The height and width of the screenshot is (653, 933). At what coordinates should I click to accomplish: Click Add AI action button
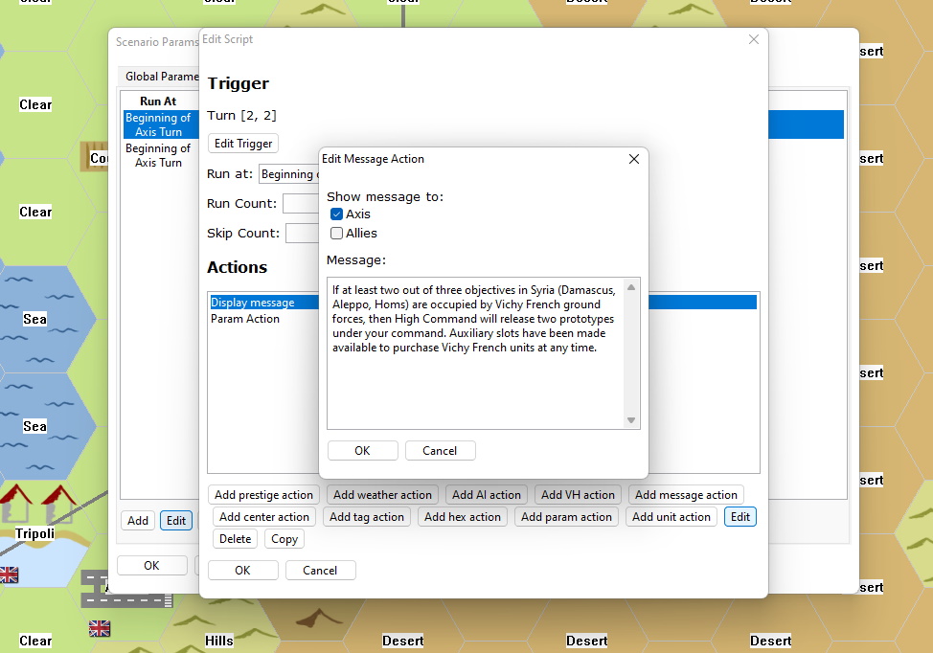(487, 495)
